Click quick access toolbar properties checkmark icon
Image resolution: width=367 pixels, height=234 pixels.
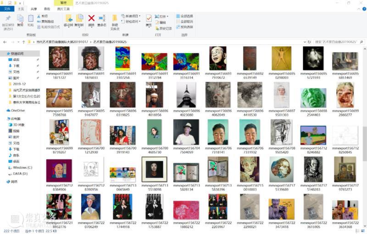point(10,3)
